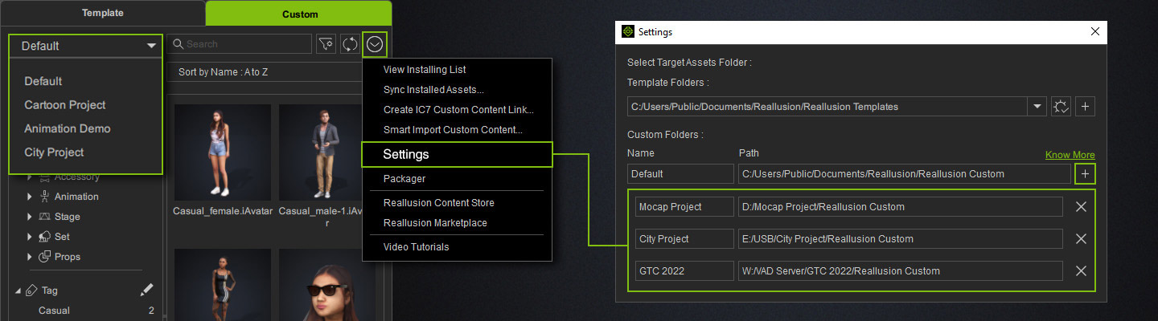The height and width of the screenshot is (321, 1158).
Task: Expand the Animation tree category
Action: pos(30,197)
